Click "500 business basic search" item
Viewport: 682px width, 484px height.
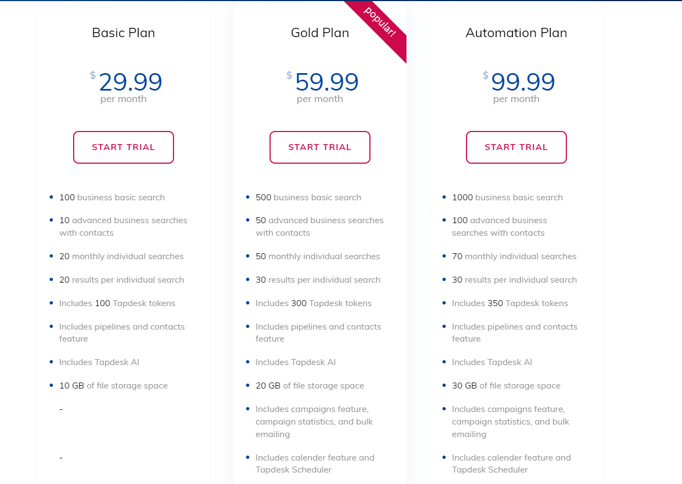308,198
